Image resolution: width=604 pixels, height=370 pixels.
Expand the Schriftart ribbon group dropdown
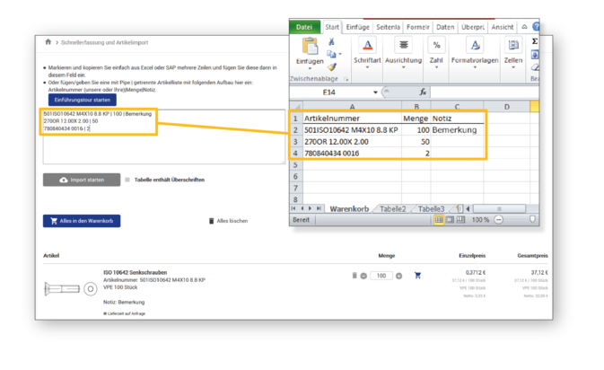click(367, 66)
